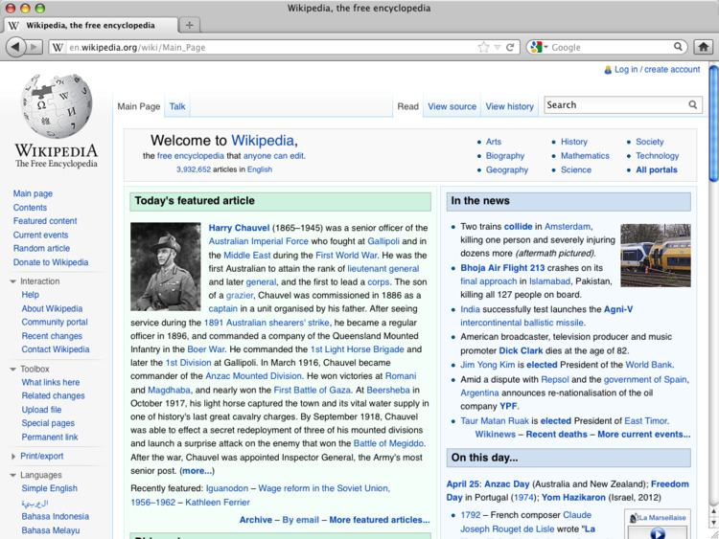Click the user icon beside Log in
This screenshot has height=539, width=719.
pos(608,70)
